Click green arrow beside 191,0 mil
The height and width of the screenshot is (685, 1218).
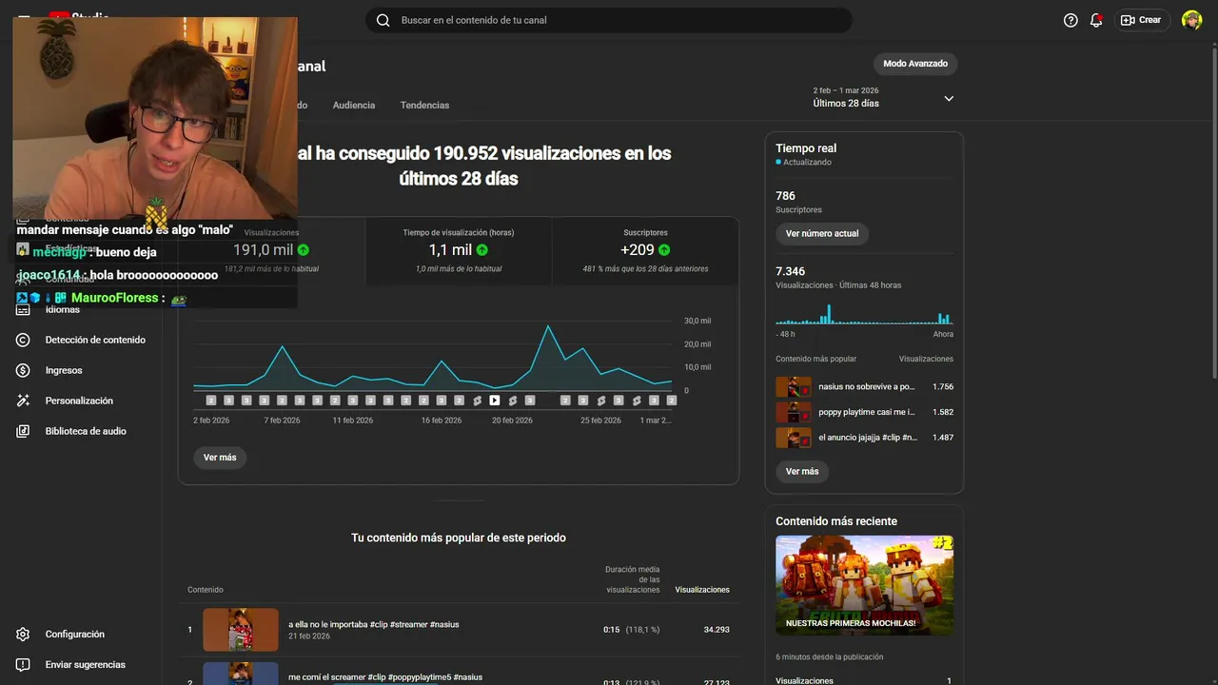tap(304, 250)
